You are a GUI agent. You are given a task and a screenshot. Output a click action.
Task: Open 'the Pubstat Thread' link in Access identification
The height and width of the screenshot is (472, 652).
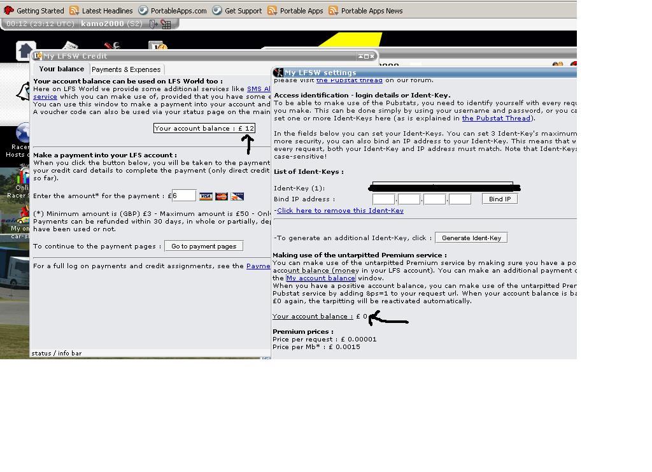[496, 118]
